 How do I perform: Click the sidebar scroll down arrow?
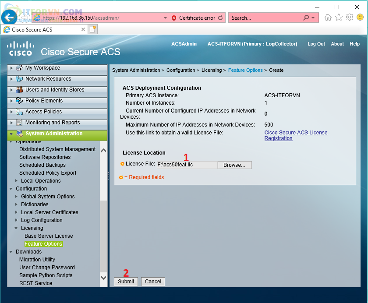(104, 278)
